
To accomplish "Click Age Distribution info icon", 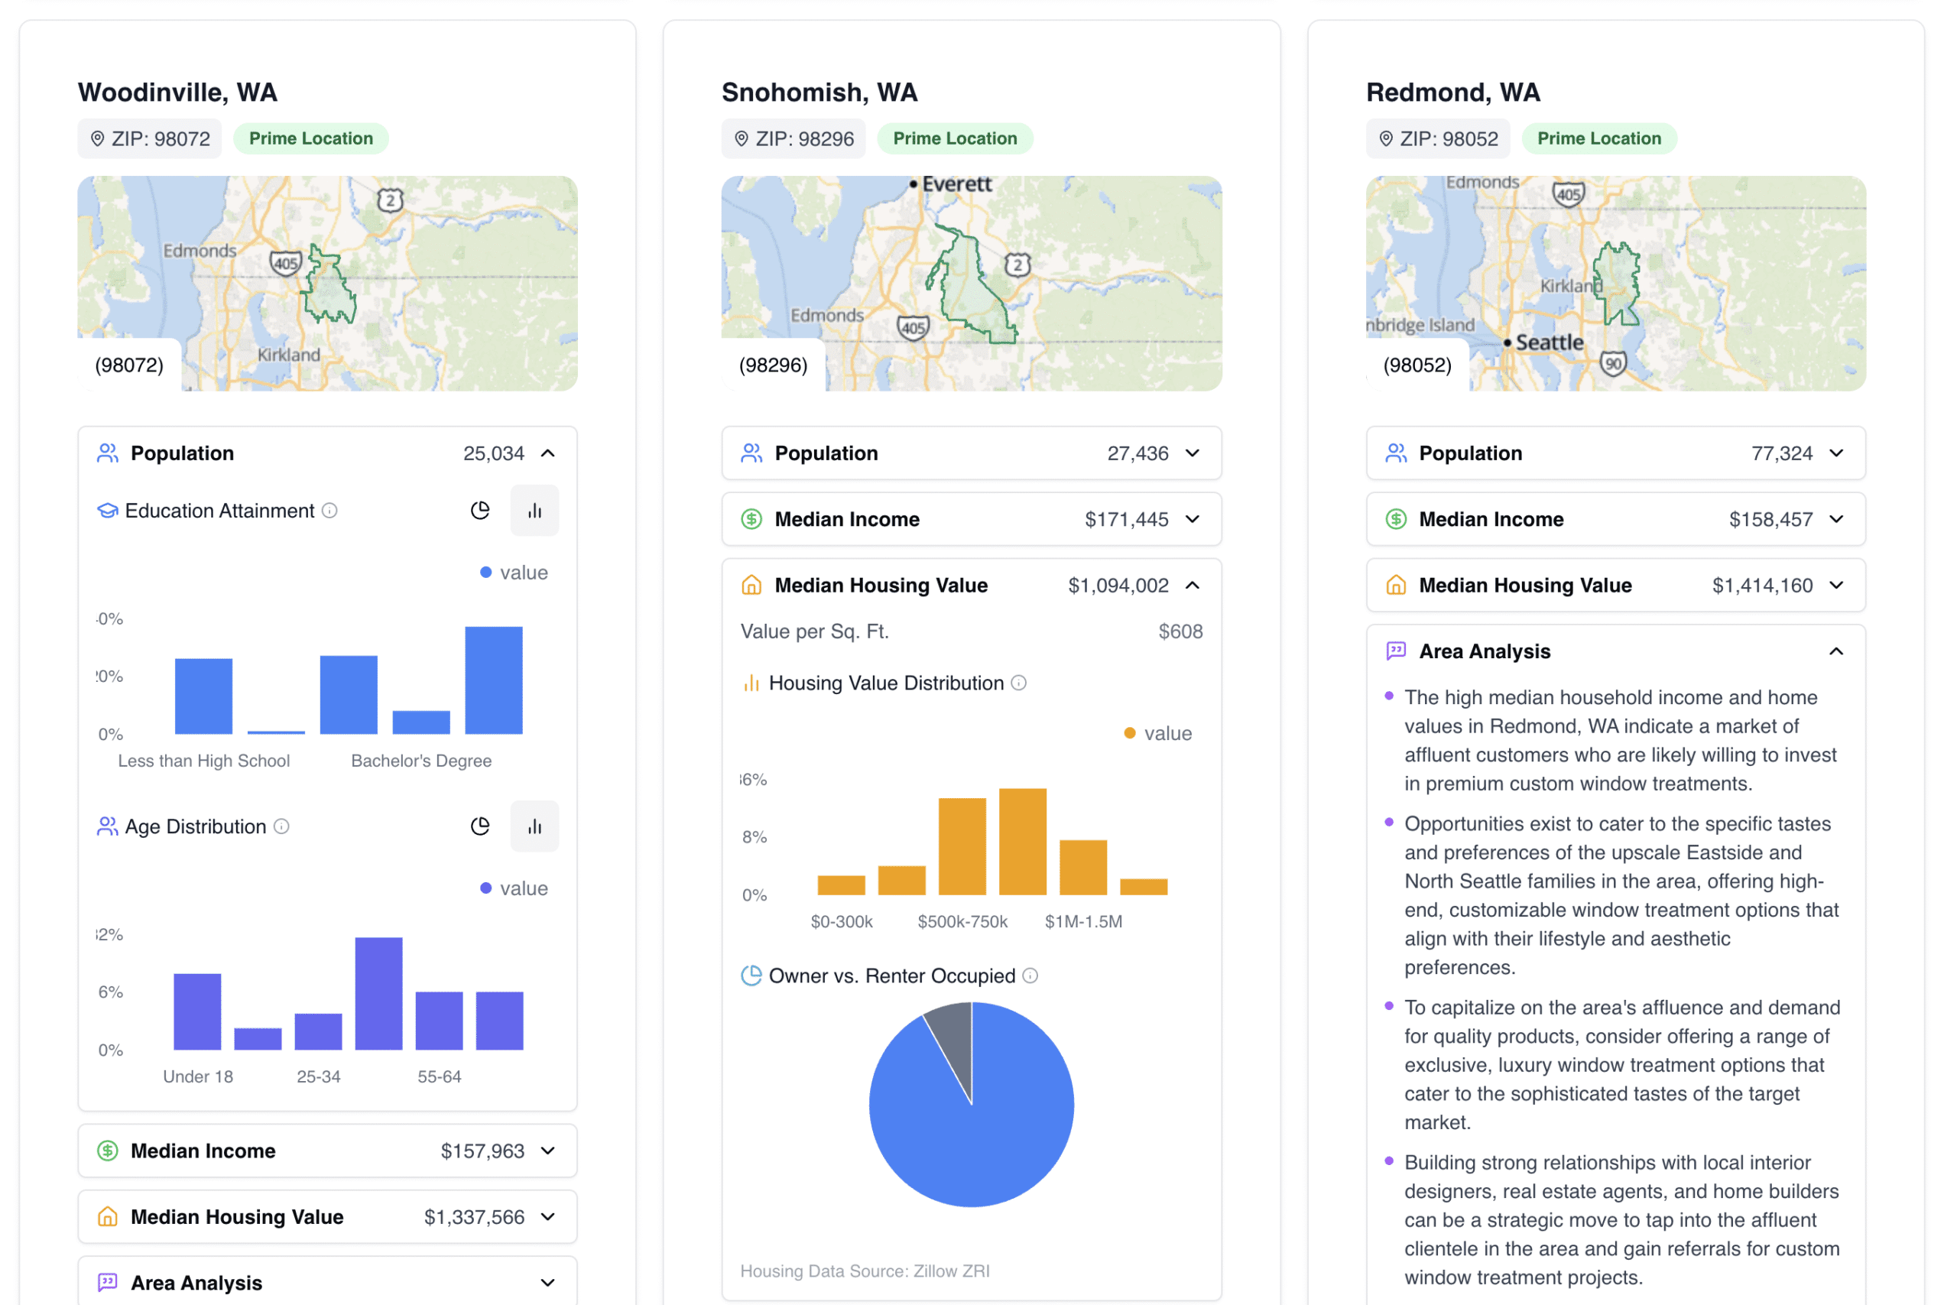I will [282, 826].
